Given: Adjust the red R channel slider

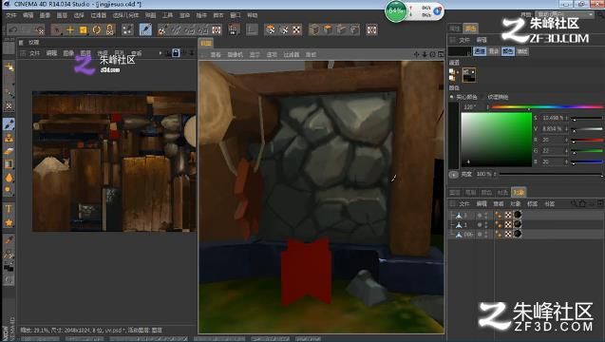Looking at the screenshot, I should tap(587, 141).
